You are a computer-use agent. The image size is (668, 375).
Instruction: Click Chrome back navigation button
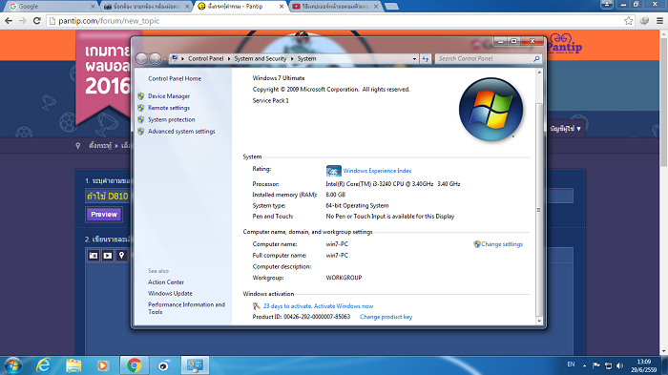pos(9,20)
